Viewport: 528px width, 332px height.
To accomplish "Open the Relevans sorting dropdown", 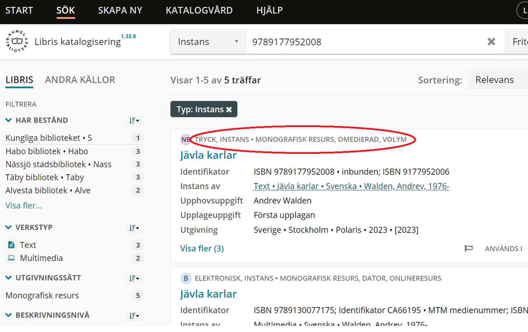I will (x=498, y=80).
